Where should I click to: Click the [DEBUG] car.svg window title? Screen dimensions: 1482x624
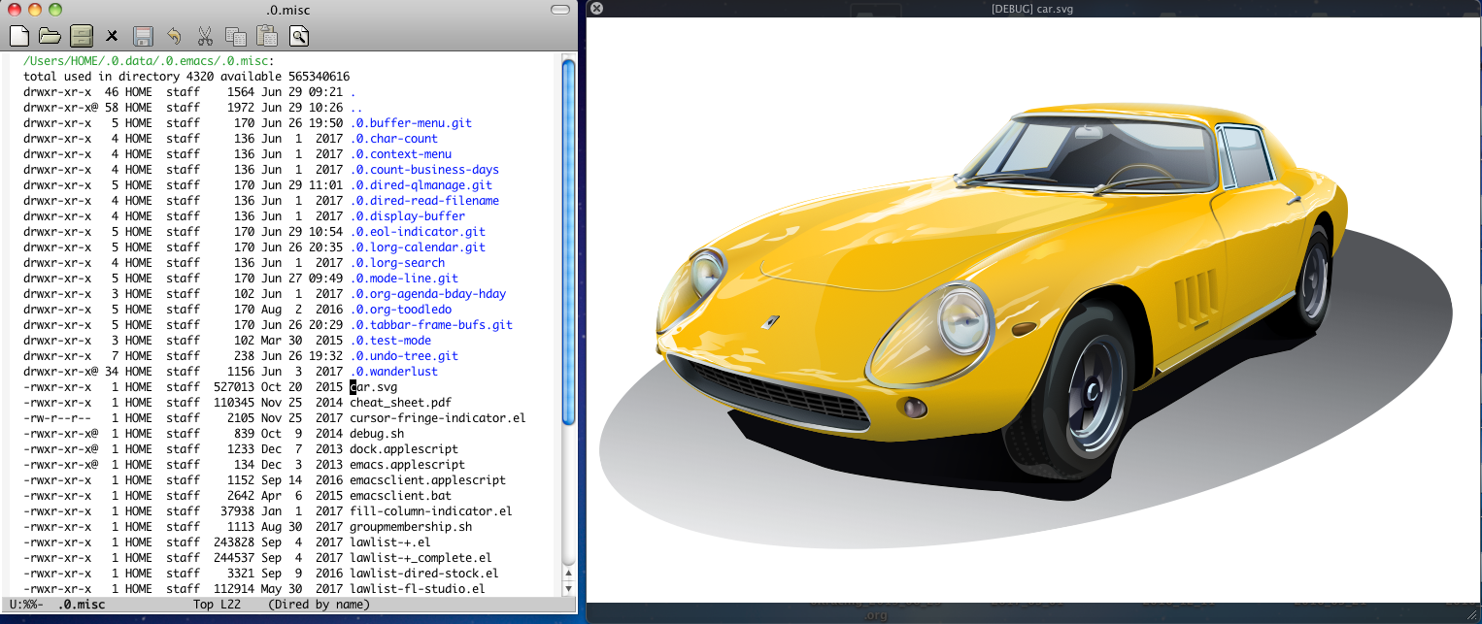1031,9
